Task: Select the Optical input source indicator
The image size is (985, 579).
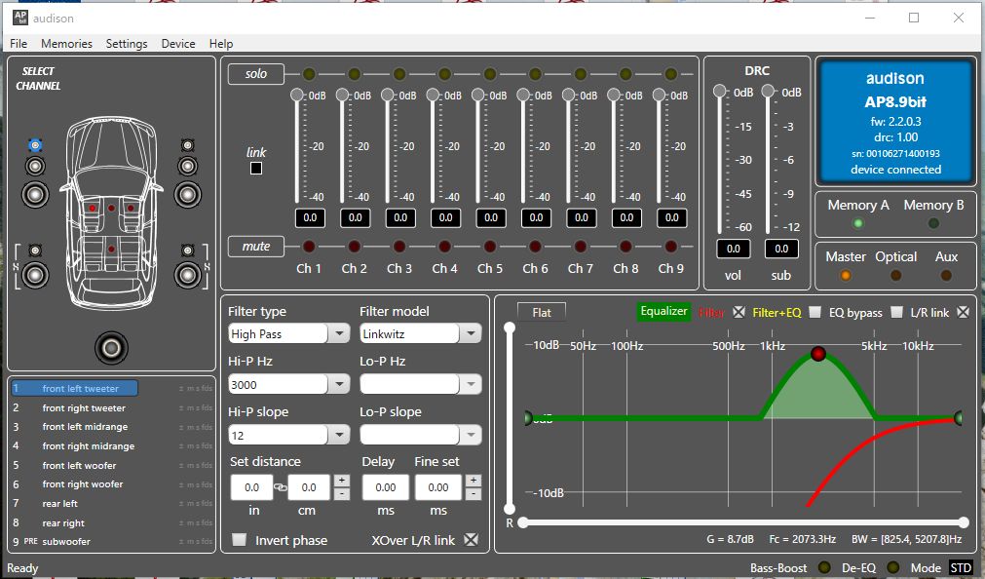Action: pos(895,275)
